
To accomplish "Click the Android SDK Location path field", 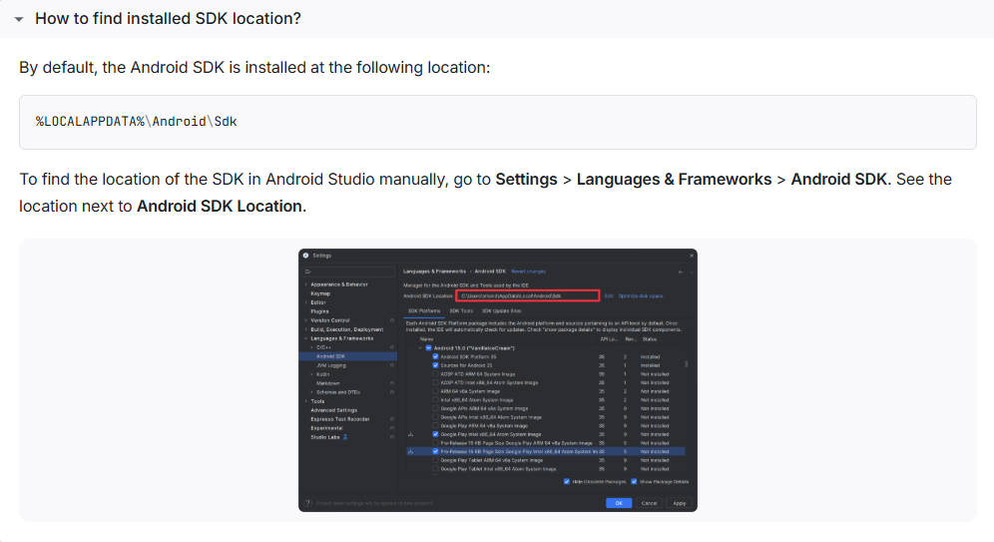I will 527,295.
